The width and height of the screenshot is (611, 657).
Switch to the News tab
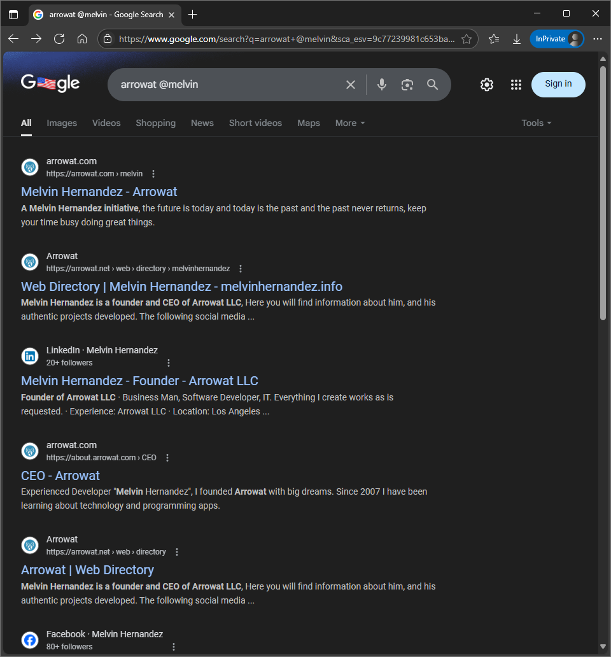[202, 124]
